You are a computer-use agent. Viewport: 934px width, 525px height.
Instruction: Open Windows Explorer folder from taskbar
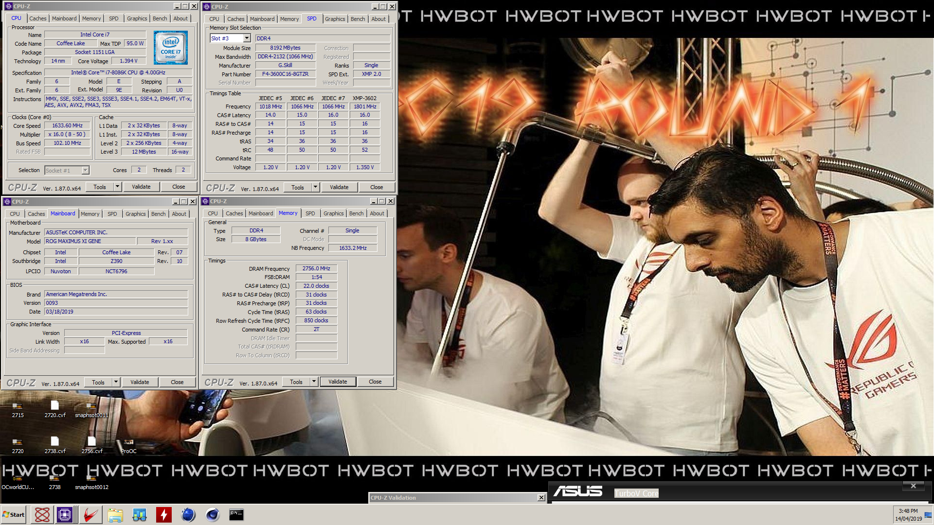tap(115, 514)
